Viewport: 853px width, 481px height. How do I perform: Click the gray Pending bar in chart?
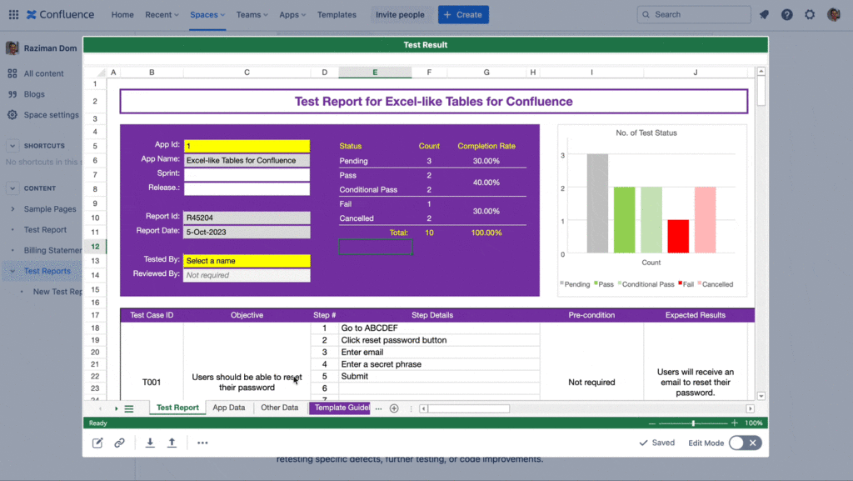coord(597,203)
